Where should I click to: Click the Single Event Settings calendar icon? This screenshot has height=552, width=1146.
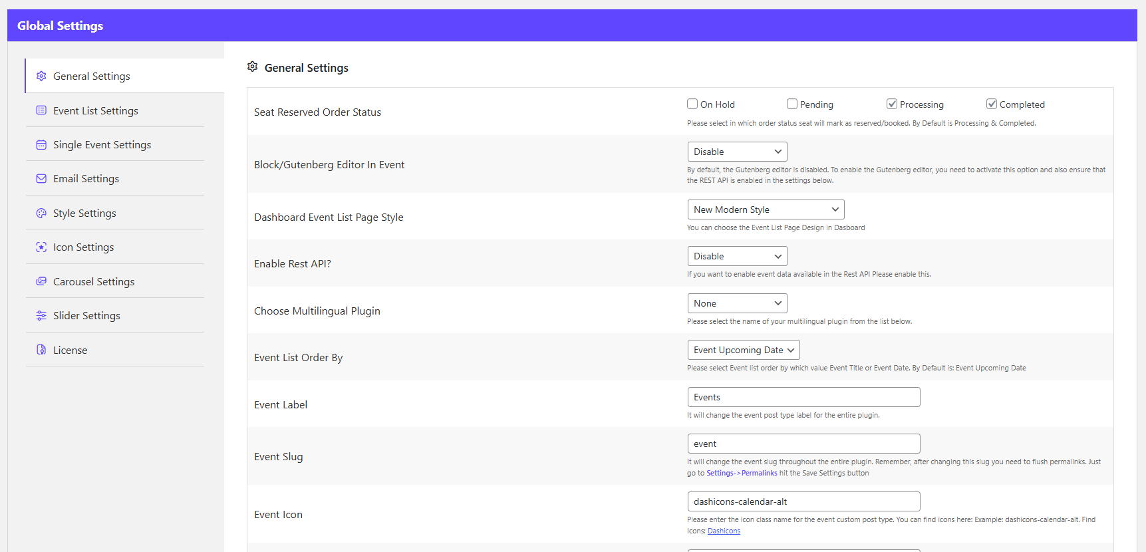tap(41, 145)
